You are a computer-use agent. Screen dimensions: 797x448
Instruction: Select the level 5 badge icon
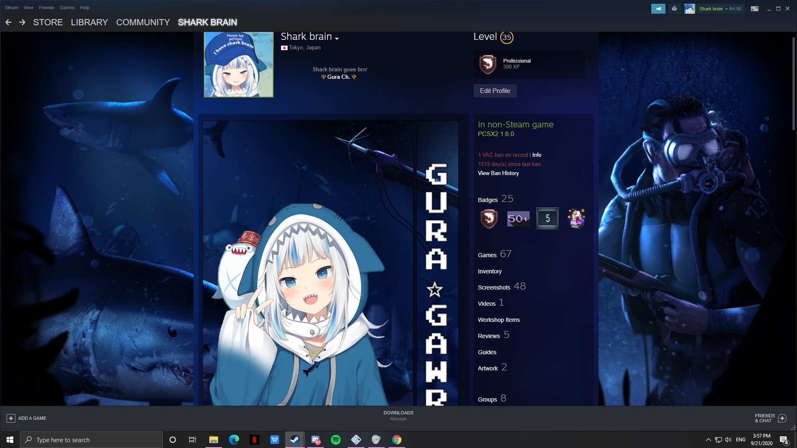coord(547,219)
